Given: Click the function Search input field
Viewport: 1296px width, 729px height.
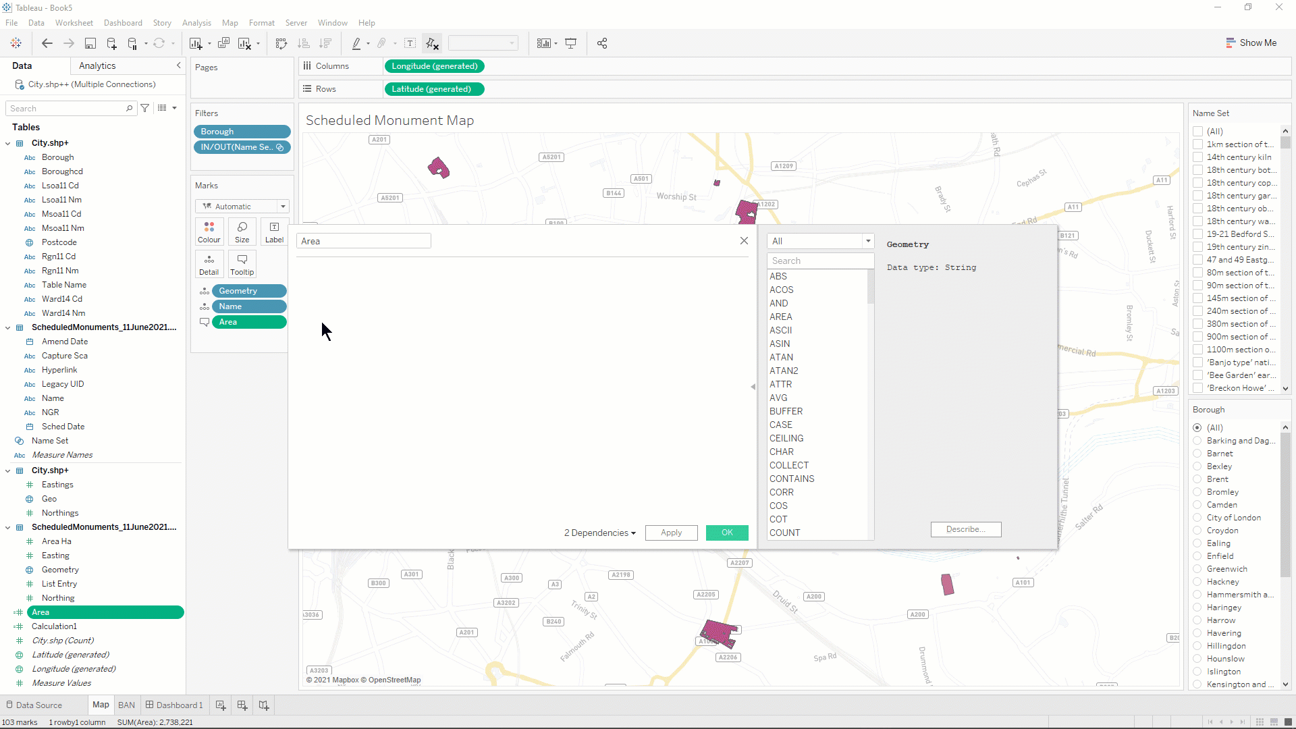Looking at the screenshot, I should [x=820, y=261].
